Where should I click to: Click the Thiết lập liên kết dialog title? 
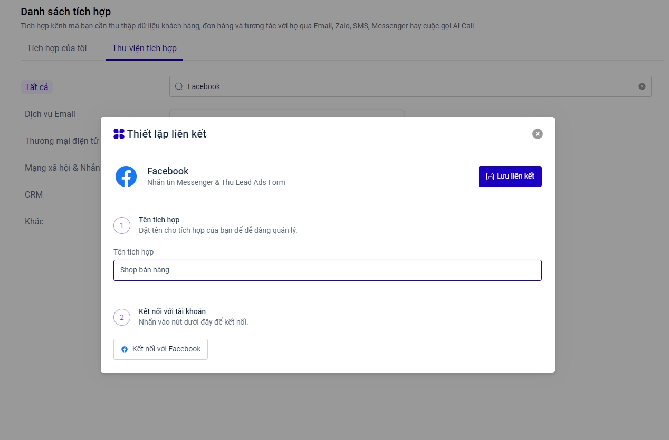tap(167, 134)
